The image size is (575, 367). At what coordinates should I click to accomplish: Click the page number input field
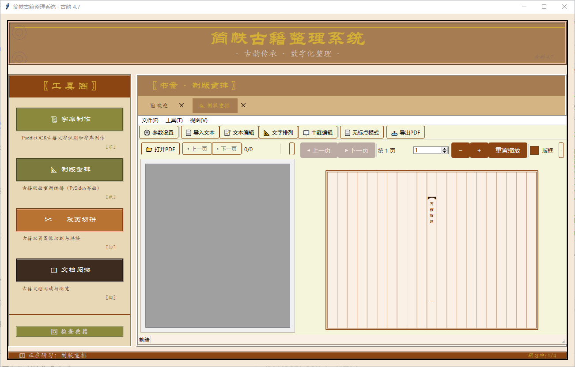(x=428, y=150)
